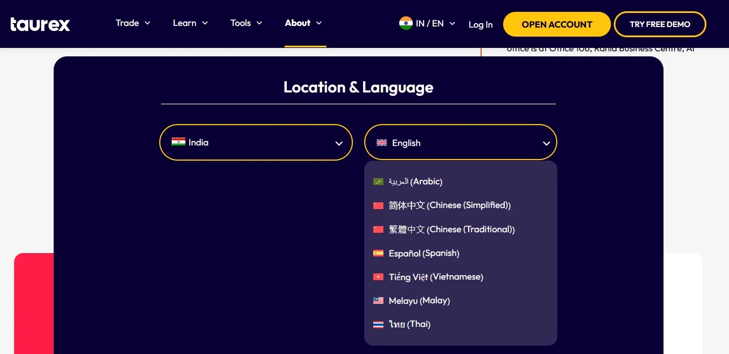The height and width of the screenshot is (354, 729).
Task: Click India dropdown chevron arrow
Action: pos(339,143)
